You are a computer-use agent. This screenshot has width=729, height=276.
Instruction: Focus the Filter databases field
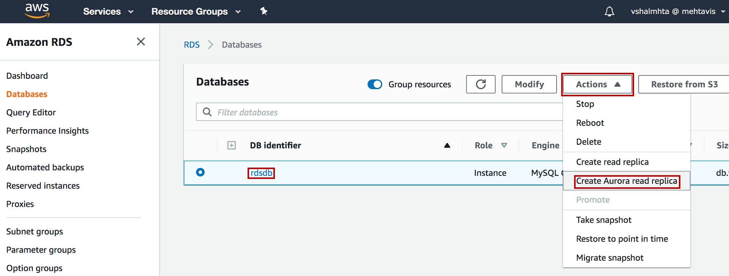tap(379, 112)
